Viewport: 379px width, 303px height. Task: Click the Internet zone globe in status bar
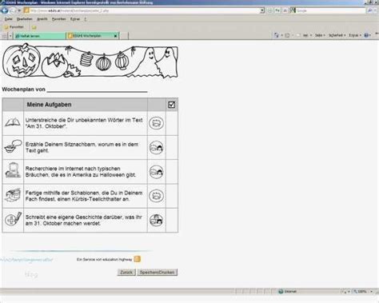point(281,292)
